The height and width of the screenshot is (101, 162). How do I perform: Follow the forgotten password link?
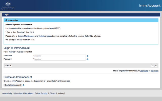point(154,71)
